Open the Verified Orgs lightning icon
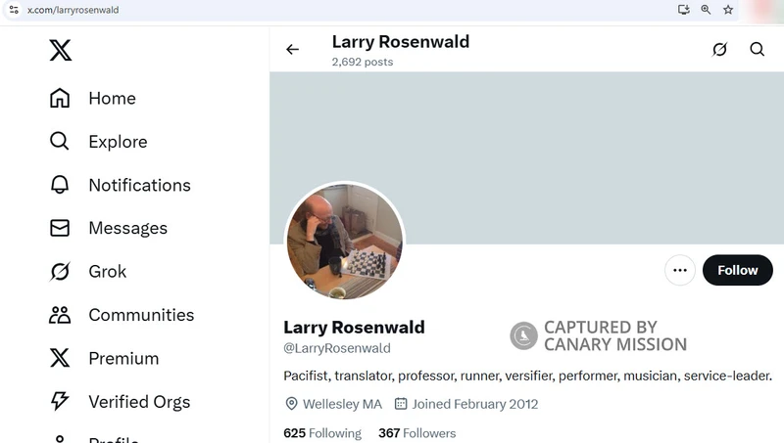 [x=60, y=401]
